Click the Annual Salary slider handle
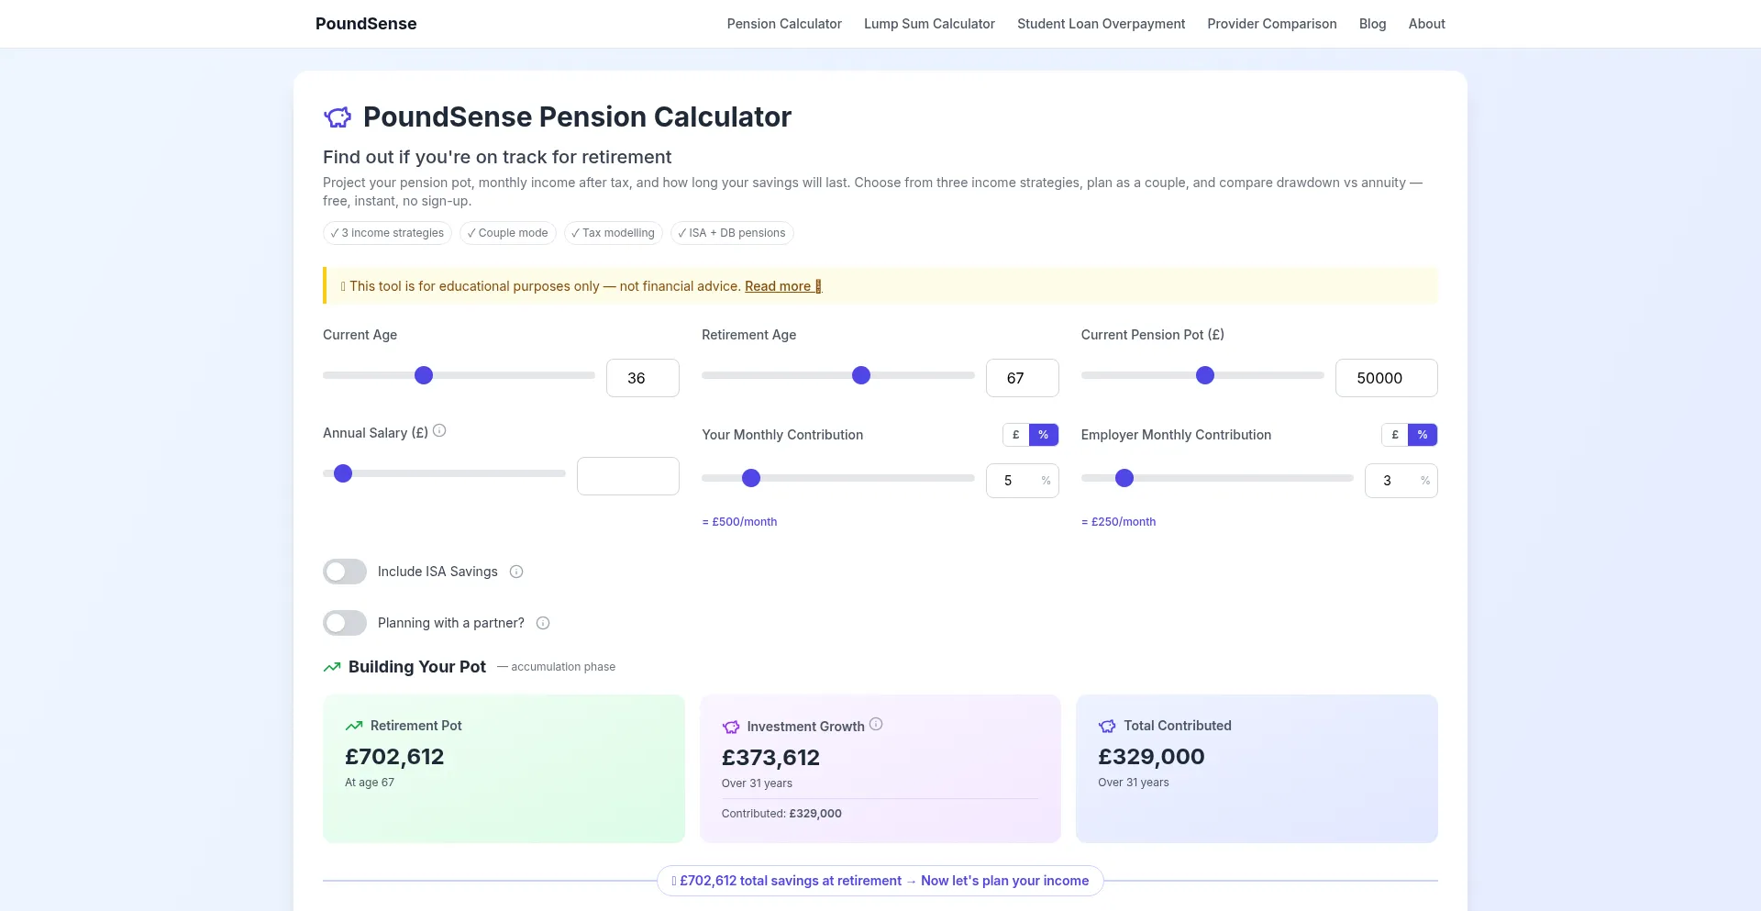The width and height of the screenshot is (1761, 911). coord(343,473)
